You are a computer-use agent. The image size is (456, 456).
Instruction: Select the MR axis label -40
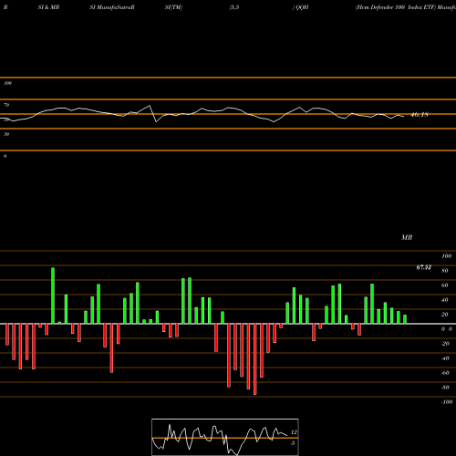(445, 358)
